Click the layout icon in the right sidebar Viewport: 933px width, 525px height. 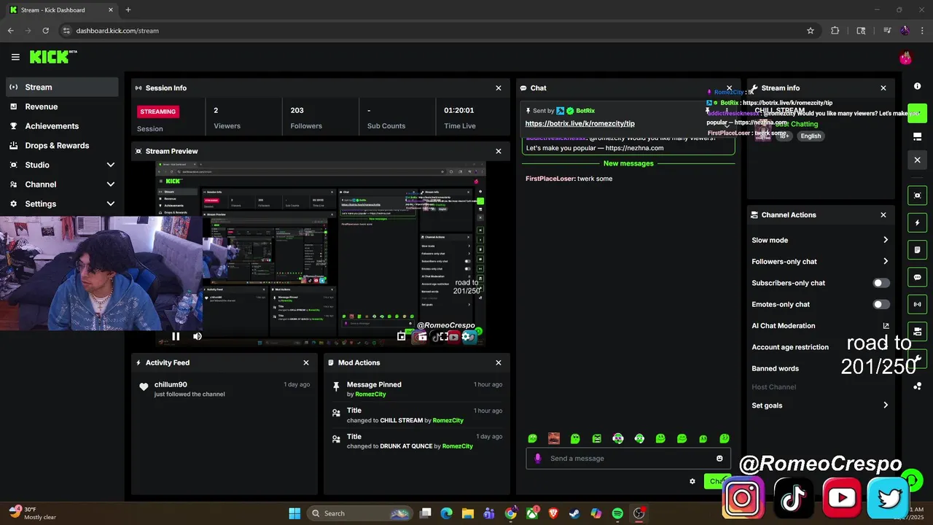[918, 136]
